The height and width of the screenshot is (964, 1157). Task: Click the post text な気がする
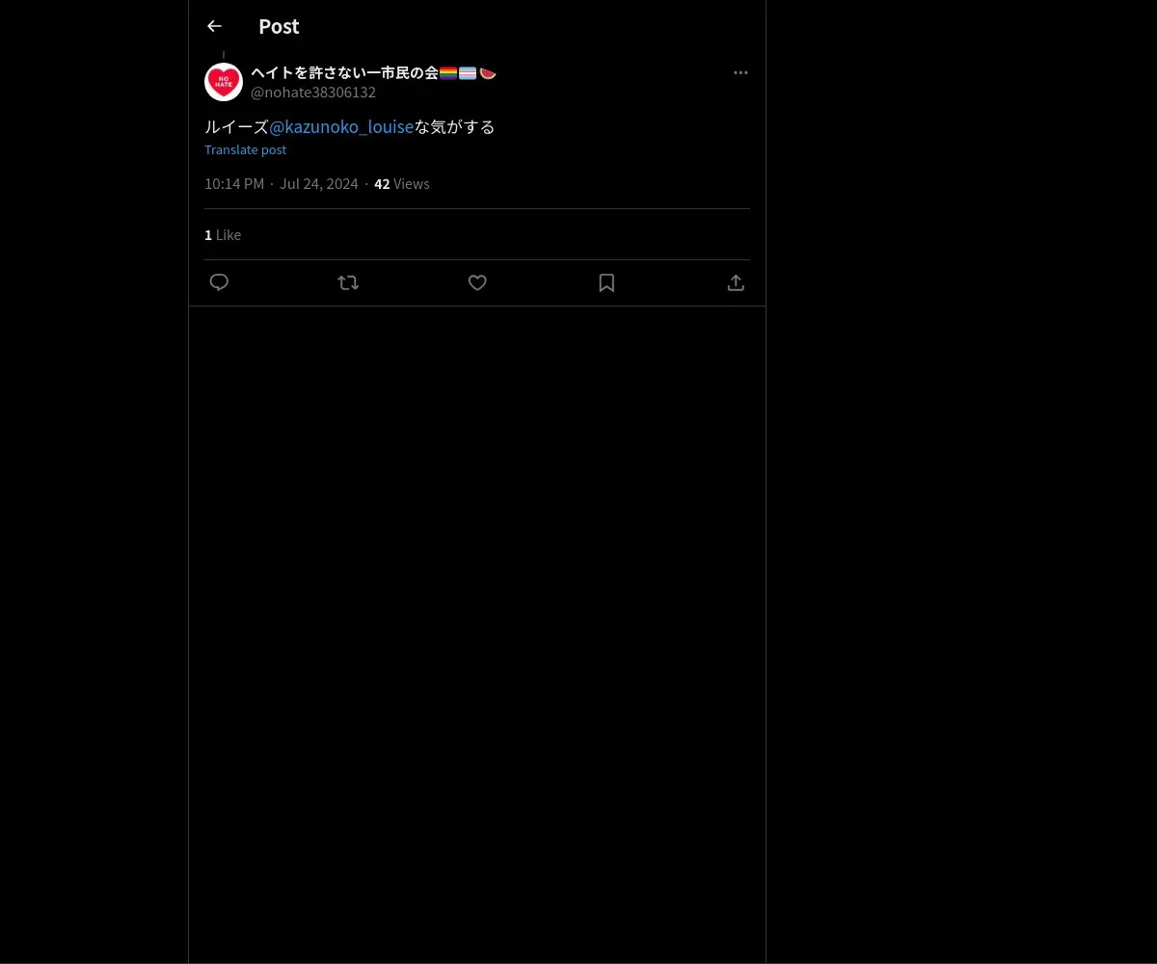pyautogui.click(x=455, y=126)
